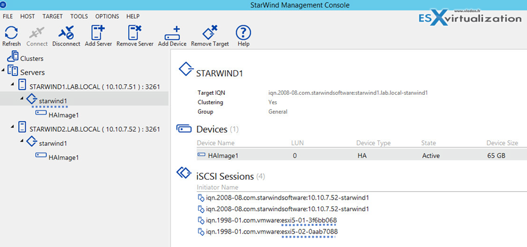
Task: Select the Servers tree item
Action: 33,72
